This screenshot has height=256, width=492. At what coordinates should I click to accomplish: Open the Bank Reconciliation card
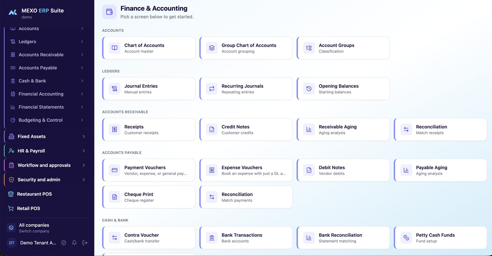343,238
